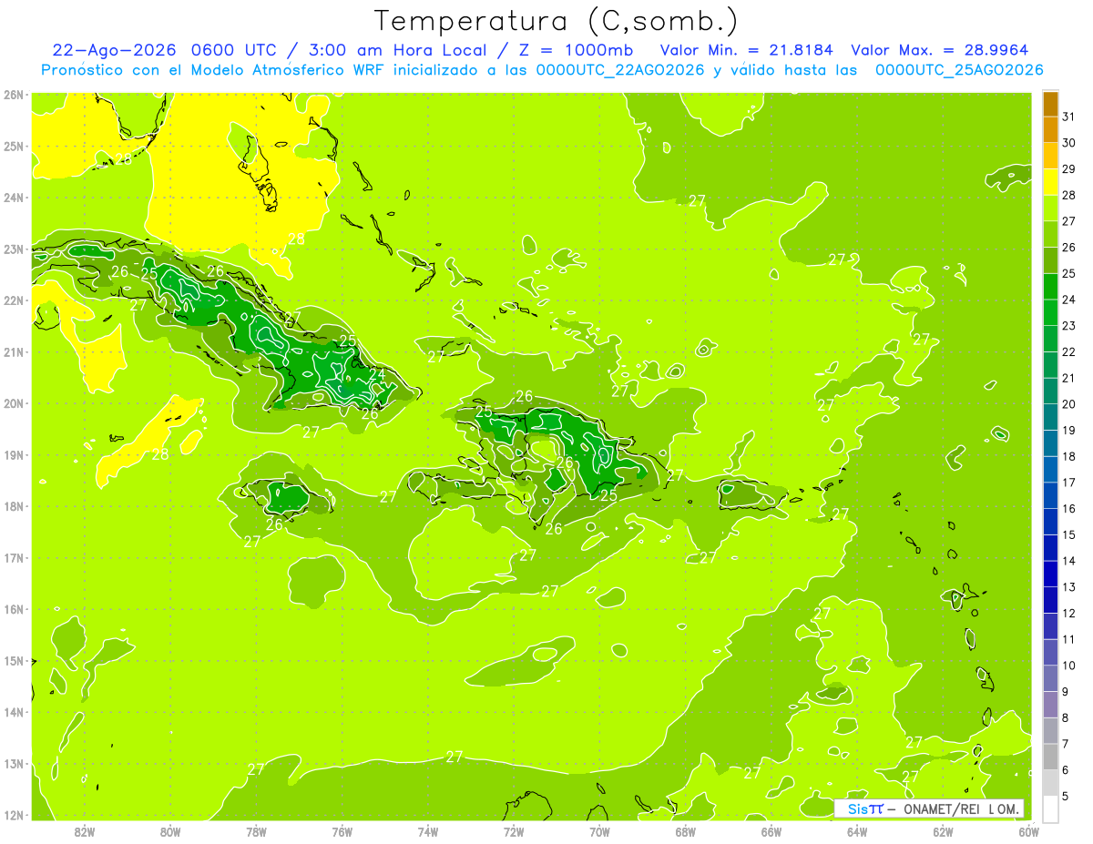The height and width of the screenshot is (844, 1093).
Task: Click the green scale swatch between 23 and 24
Action: (1051, 312)
